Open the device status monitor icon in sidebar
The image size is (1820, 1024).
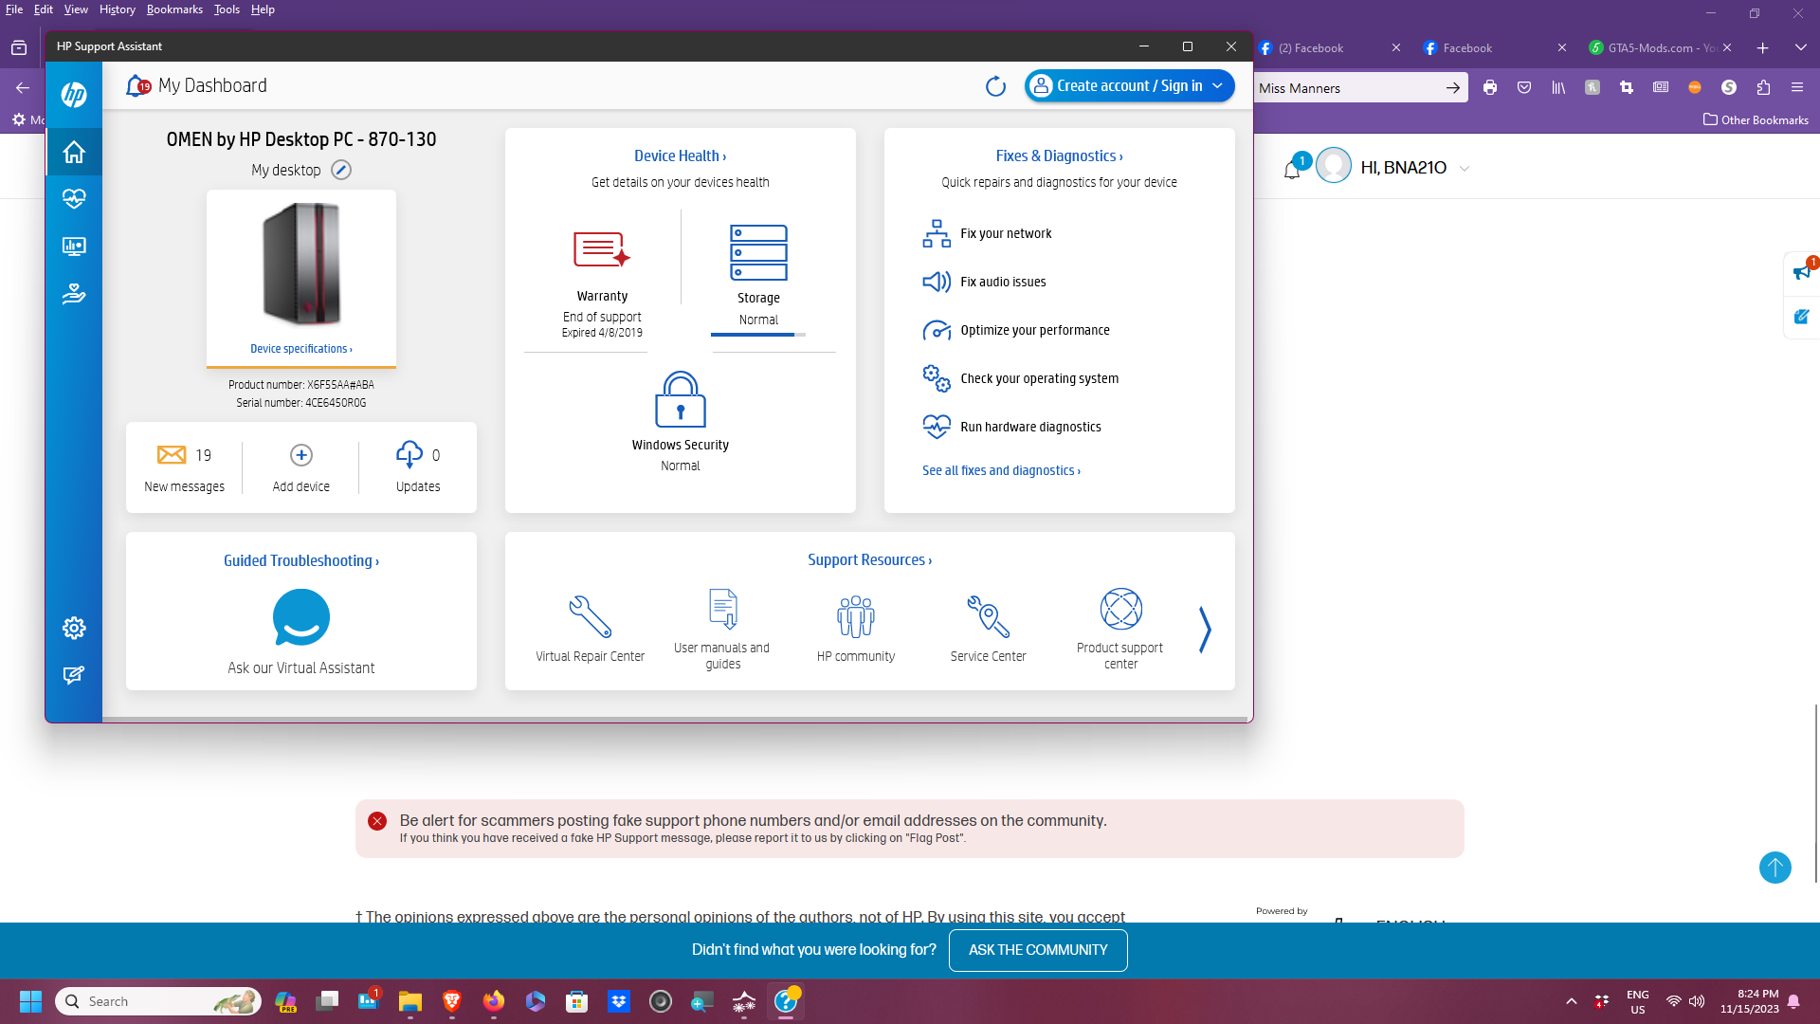(74, 247)
